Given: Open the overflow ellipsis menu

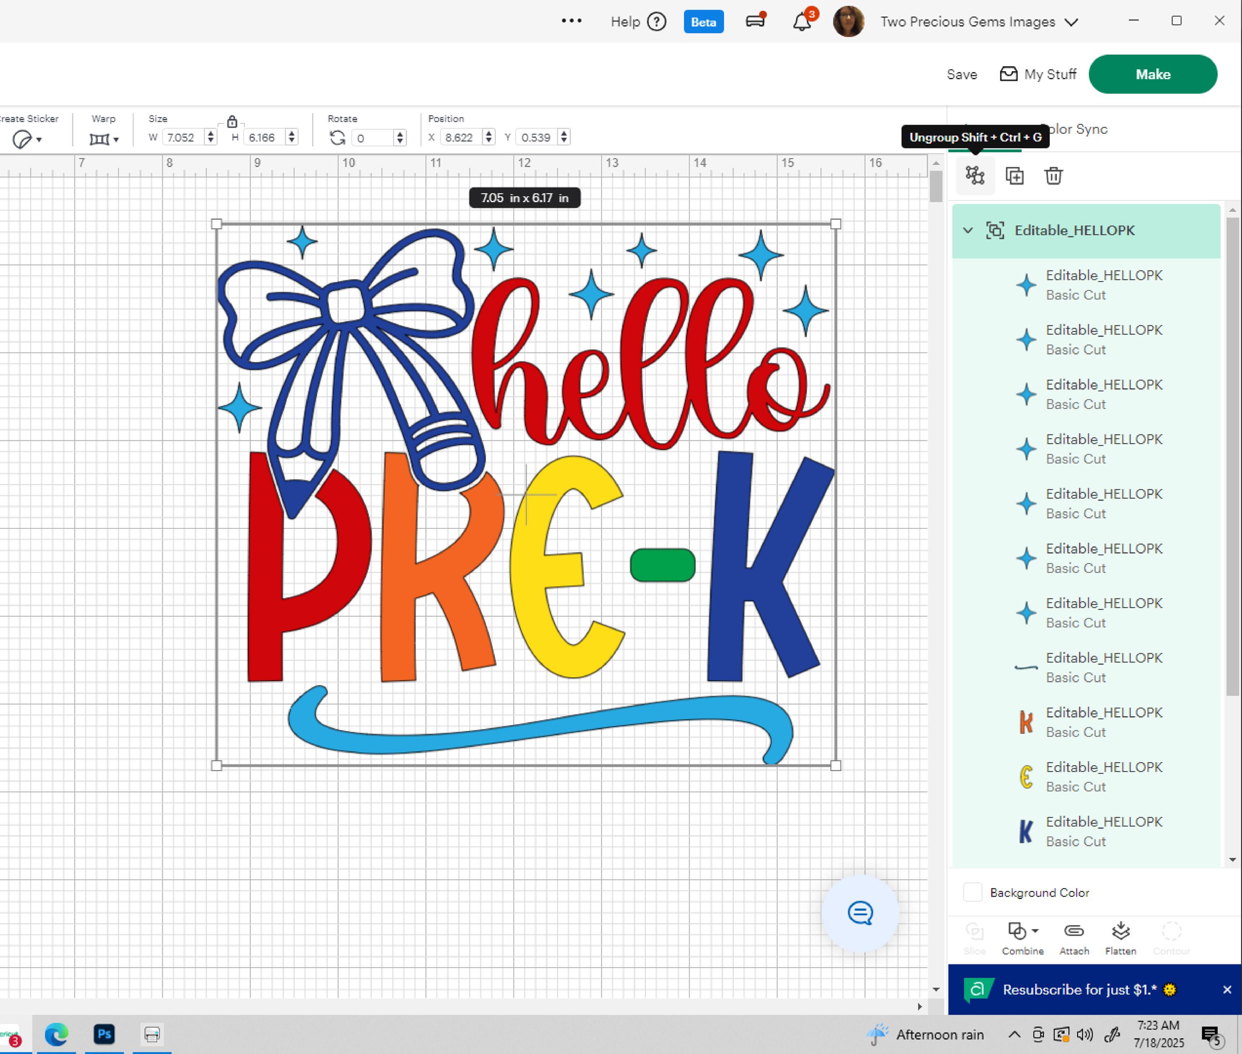Looking at the screenshot, I should pyautogui.click(x=572, y=22).
